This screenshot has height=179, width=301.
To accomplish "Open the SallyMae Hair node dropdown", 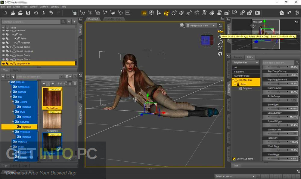I will coord(246,63).
